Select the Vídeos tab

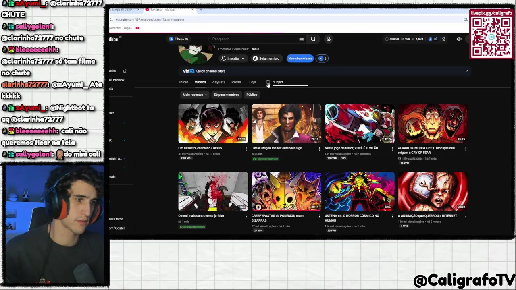click(x=200, y=82)
